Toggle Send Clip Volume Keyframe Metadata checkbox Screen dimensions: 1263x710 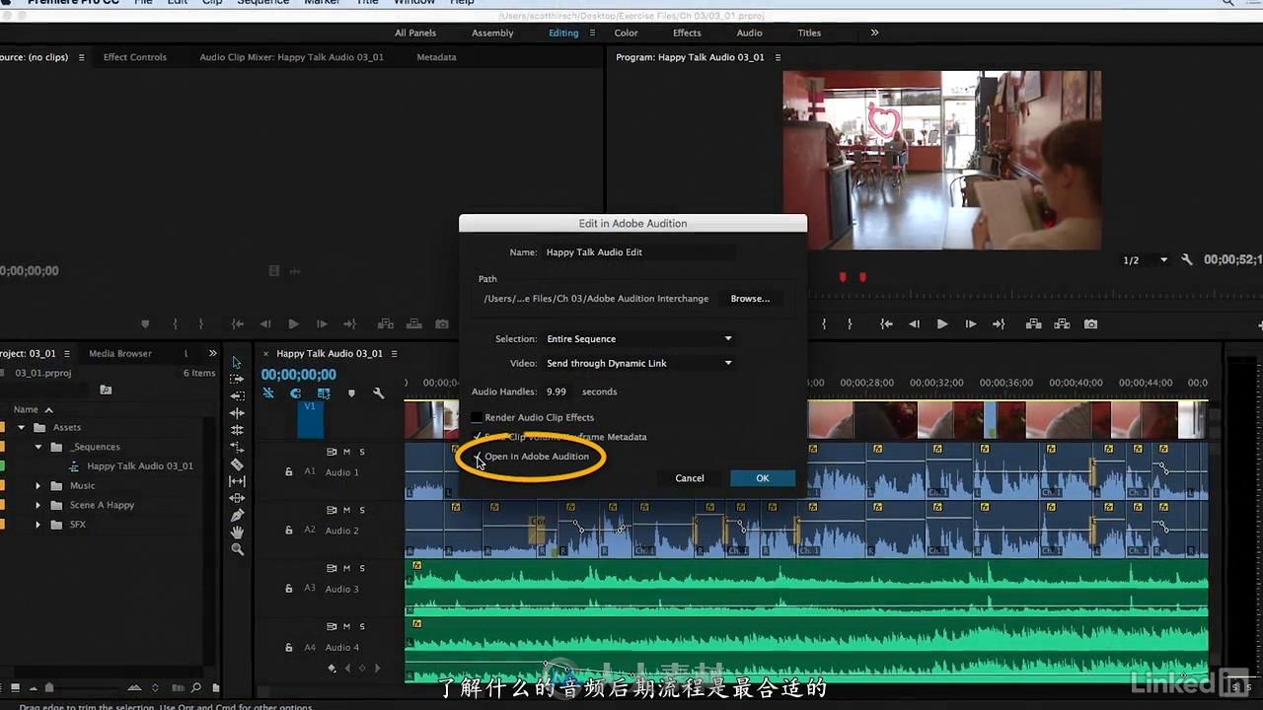click(478, 437)
